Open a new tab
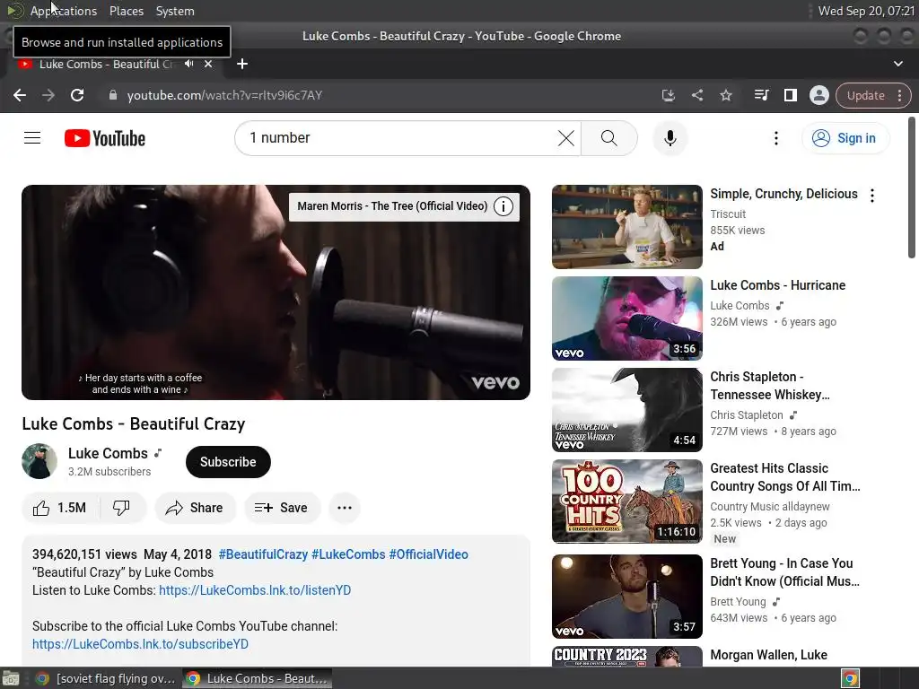This screenshot has height=689, width=919. (242, 64)
